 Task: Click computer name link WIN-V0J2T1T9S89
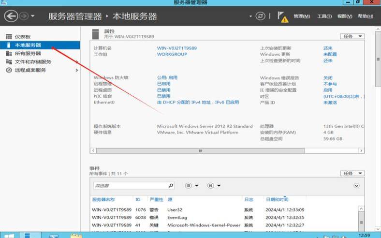click(177, 48)
